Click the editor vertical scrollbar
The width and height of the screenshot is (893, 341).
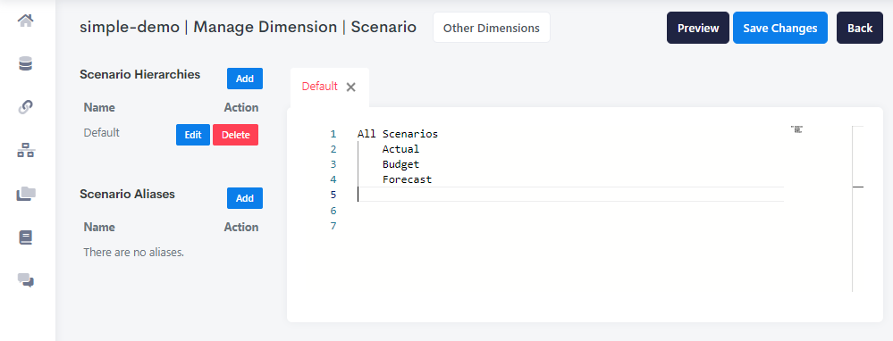(x=857, y=209)
